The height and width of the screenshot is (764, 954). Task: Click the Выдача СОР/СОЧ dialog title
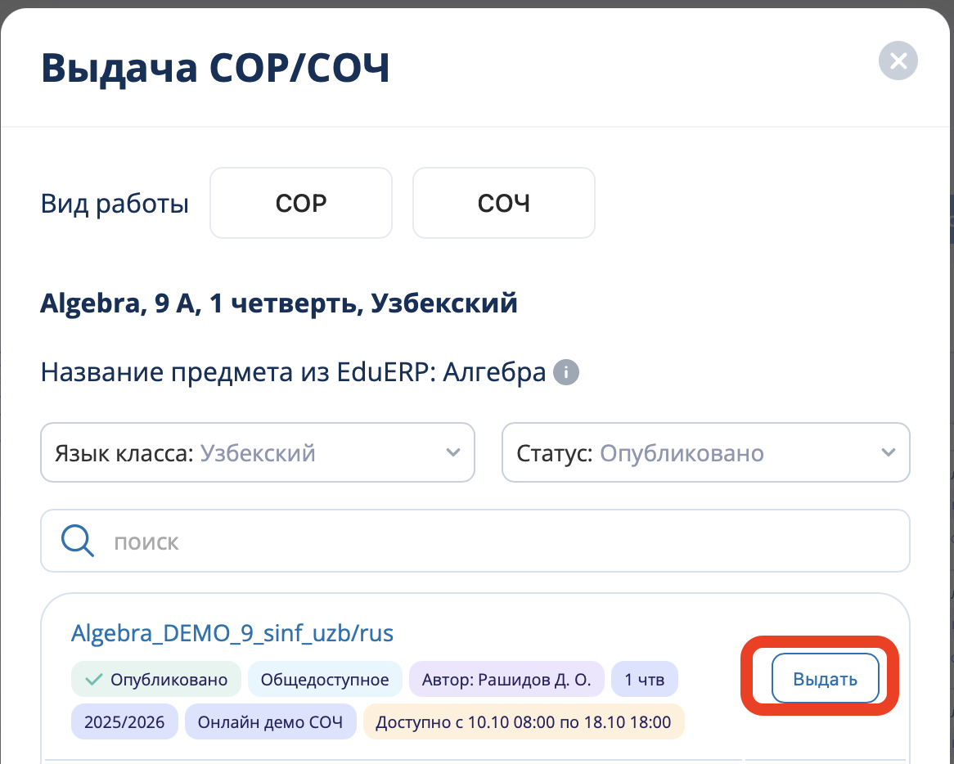(215, 69)
